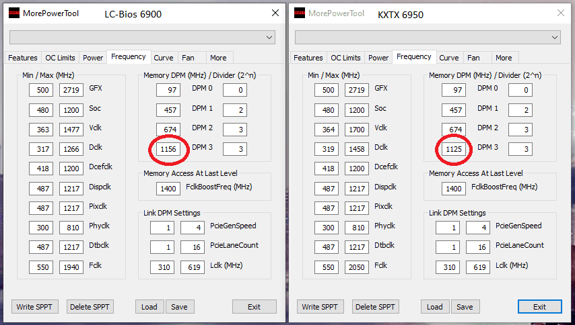Click MorePowerTool logo icon in KXTX 6950 window
The image size is (575, 325).
300,13
